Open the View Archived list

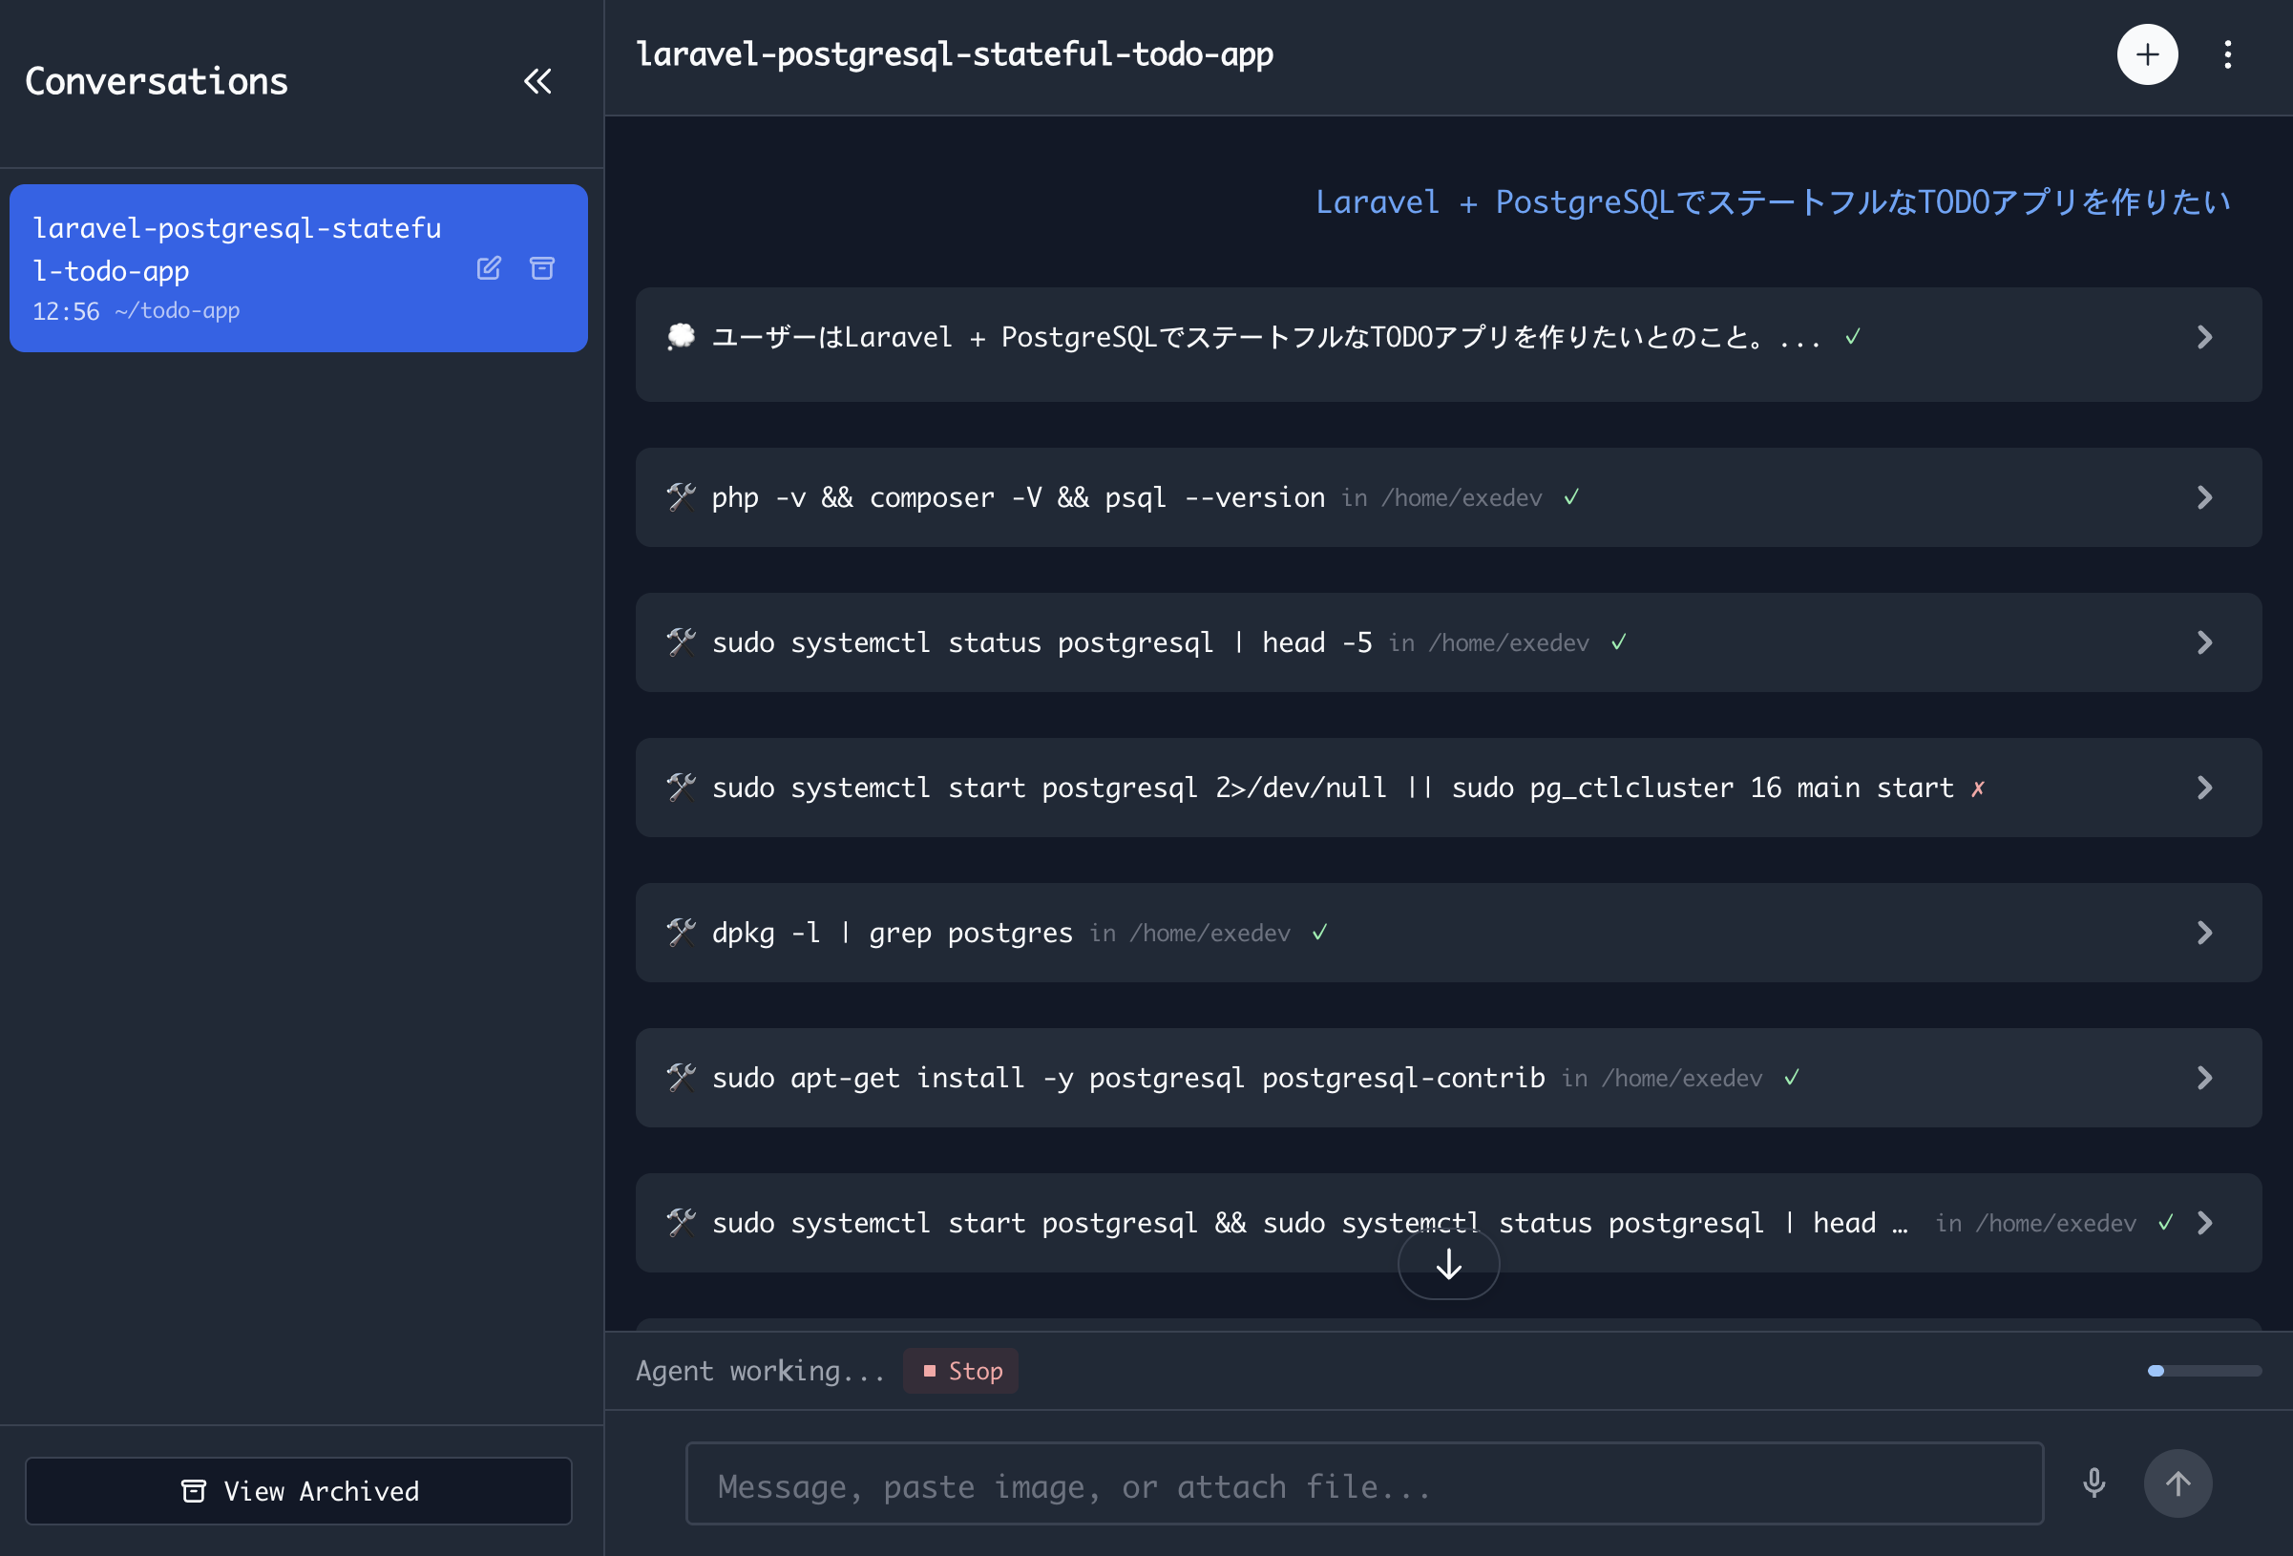[298, 1491]
